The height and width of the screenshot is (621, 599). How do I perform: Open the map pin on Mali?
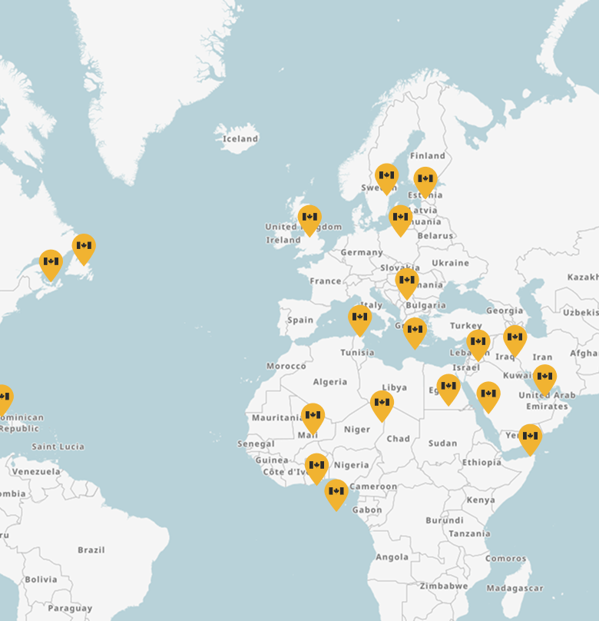(313, 417)
